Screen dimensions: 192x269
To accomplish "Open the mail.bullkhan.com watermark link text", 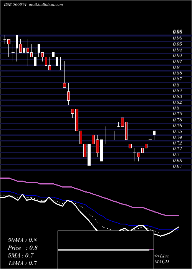I will coord(45,5).
